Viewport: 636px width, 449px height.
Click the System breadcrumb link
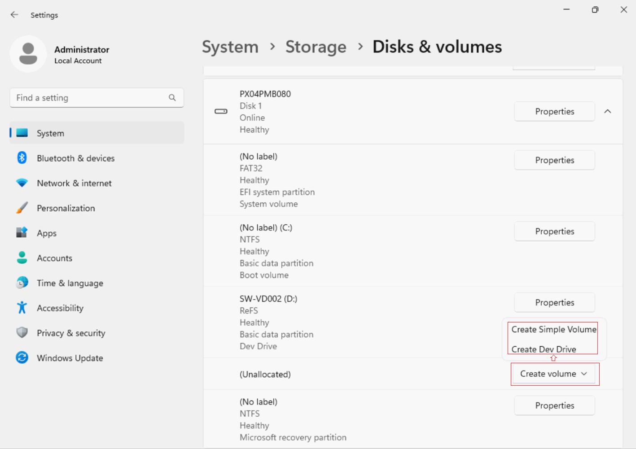(230, 47)
